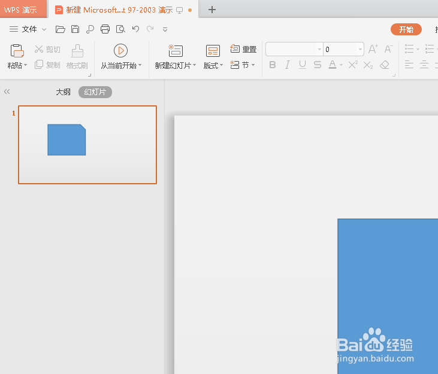
Task: Redo the last action
Action: coord(150,29)
